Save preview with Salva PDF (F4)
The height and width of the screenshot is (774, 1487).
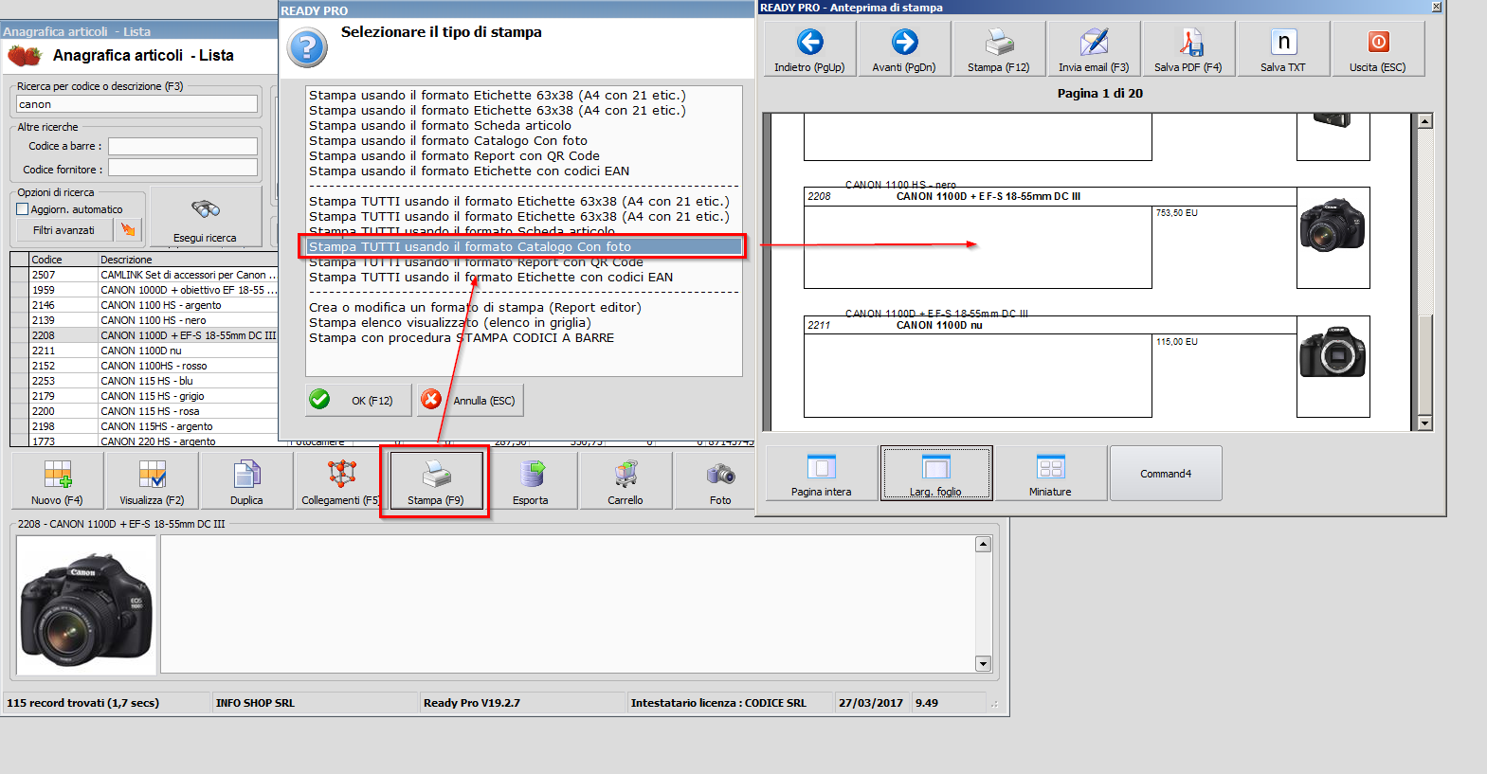[x=1188, y=49]
